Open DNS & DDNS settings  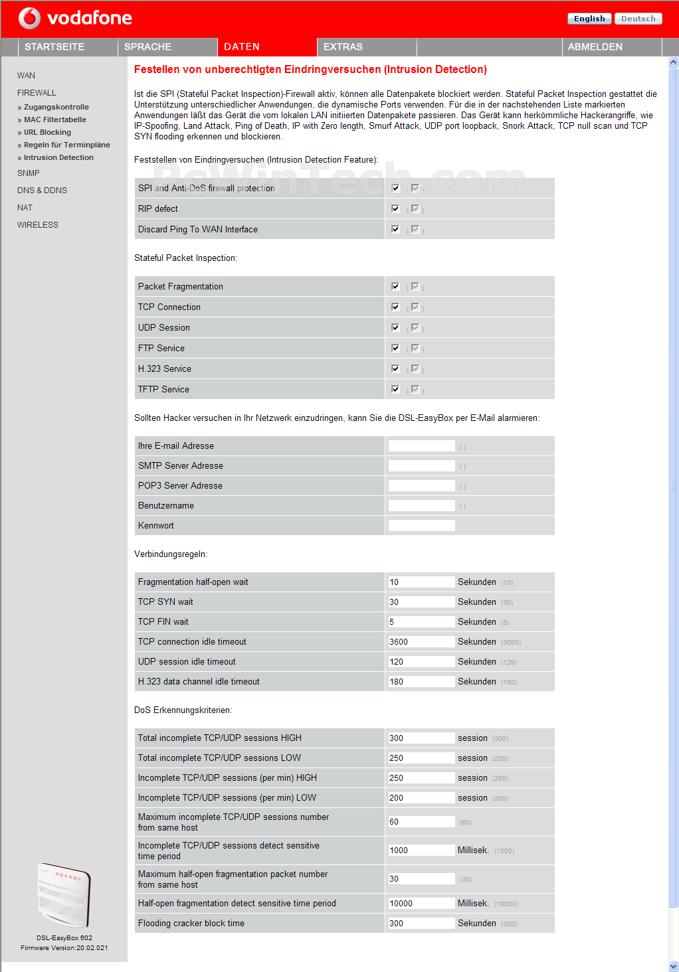pyautogui.click(x=43, y=191)
